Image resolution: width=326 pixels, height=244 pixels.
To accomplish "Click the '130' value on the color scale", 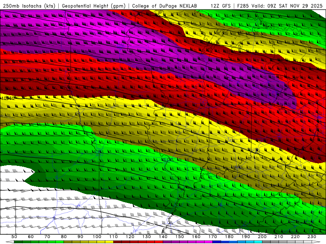I will tap(147, 237).
